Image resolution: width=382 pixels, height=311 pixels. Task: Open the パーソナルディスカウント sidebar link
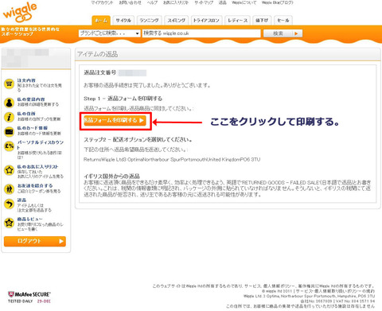(41, 145)
